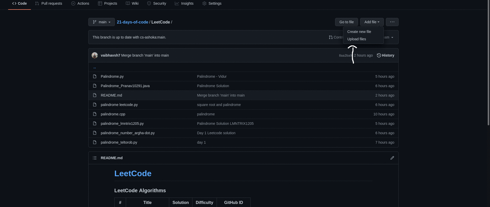Click the LeetCode heading link
490x207 pixels.
pyautogui.click(x=133, y=174)
